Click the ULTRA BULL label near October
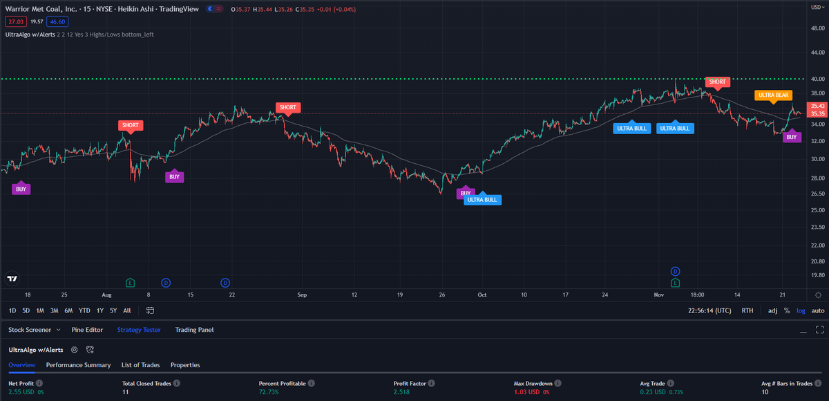The width and height of the screenshot is (829, 401). 482,200
